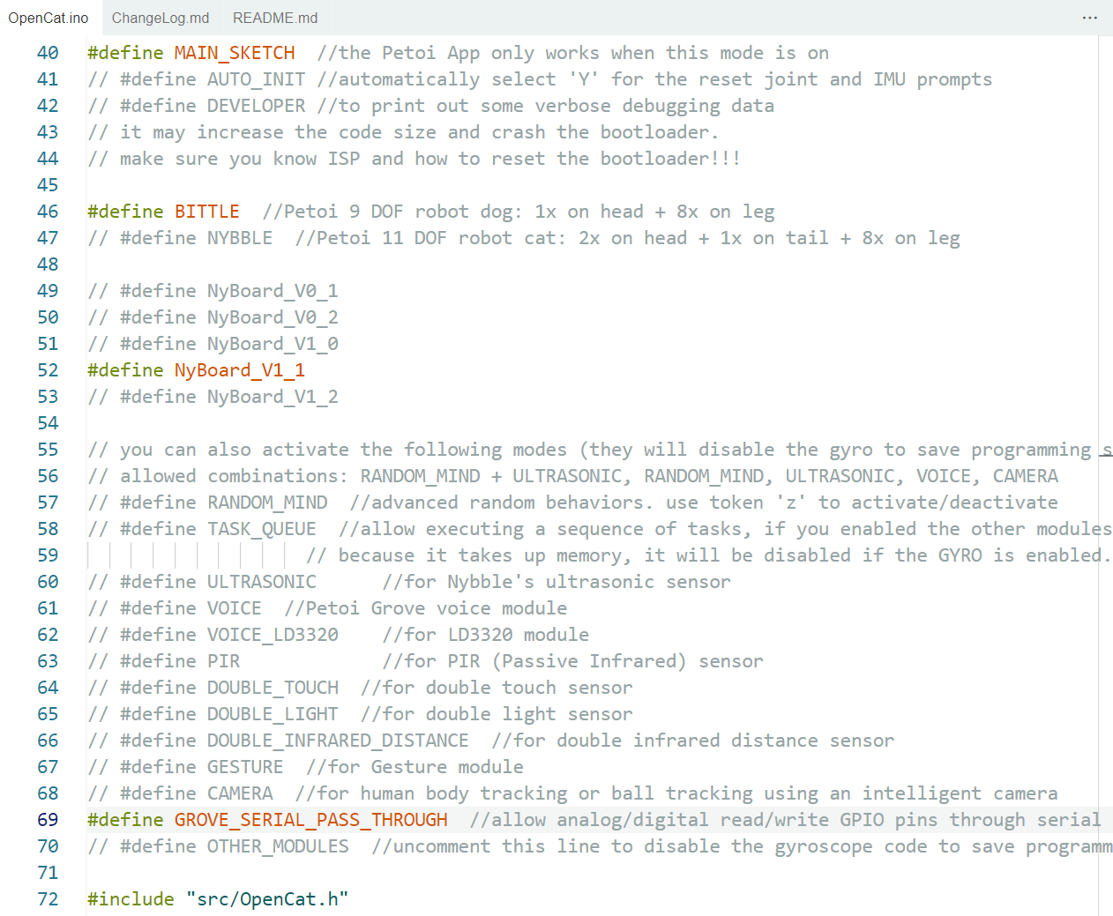This screenshot has height=916, width=1113.
Task: Click the vertical scrollbar track at right edge
Action: coord(1106,476)
